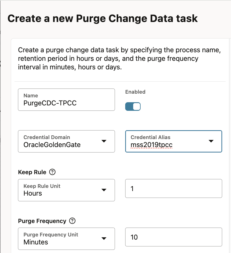Select the Keep Rule value field showing 1
Screen dimensions: 231x253
(x=174, y=188)
